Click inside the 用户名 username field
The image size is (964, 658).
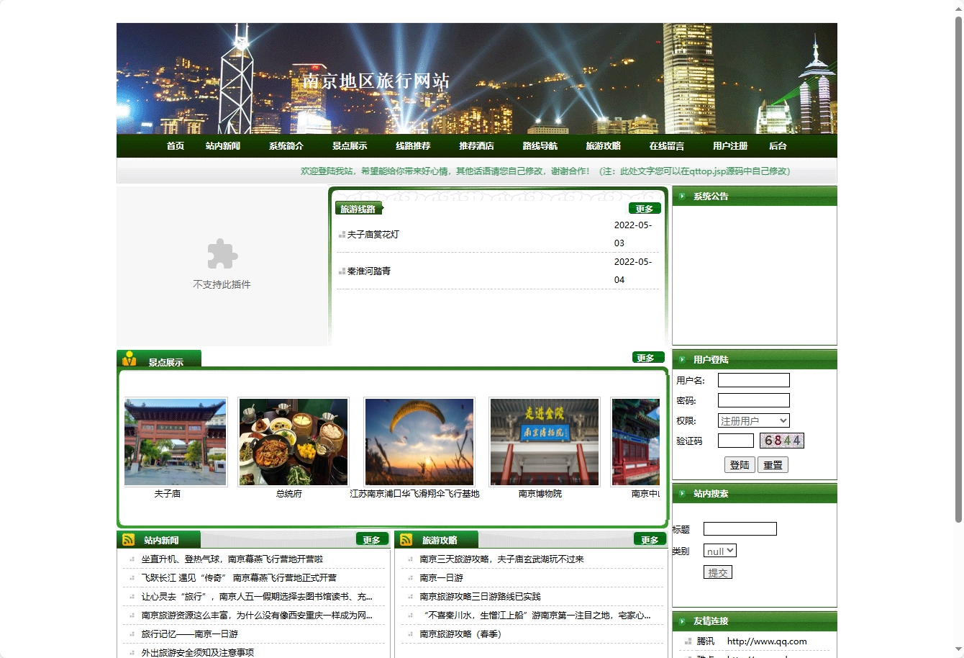coord(753,379)
